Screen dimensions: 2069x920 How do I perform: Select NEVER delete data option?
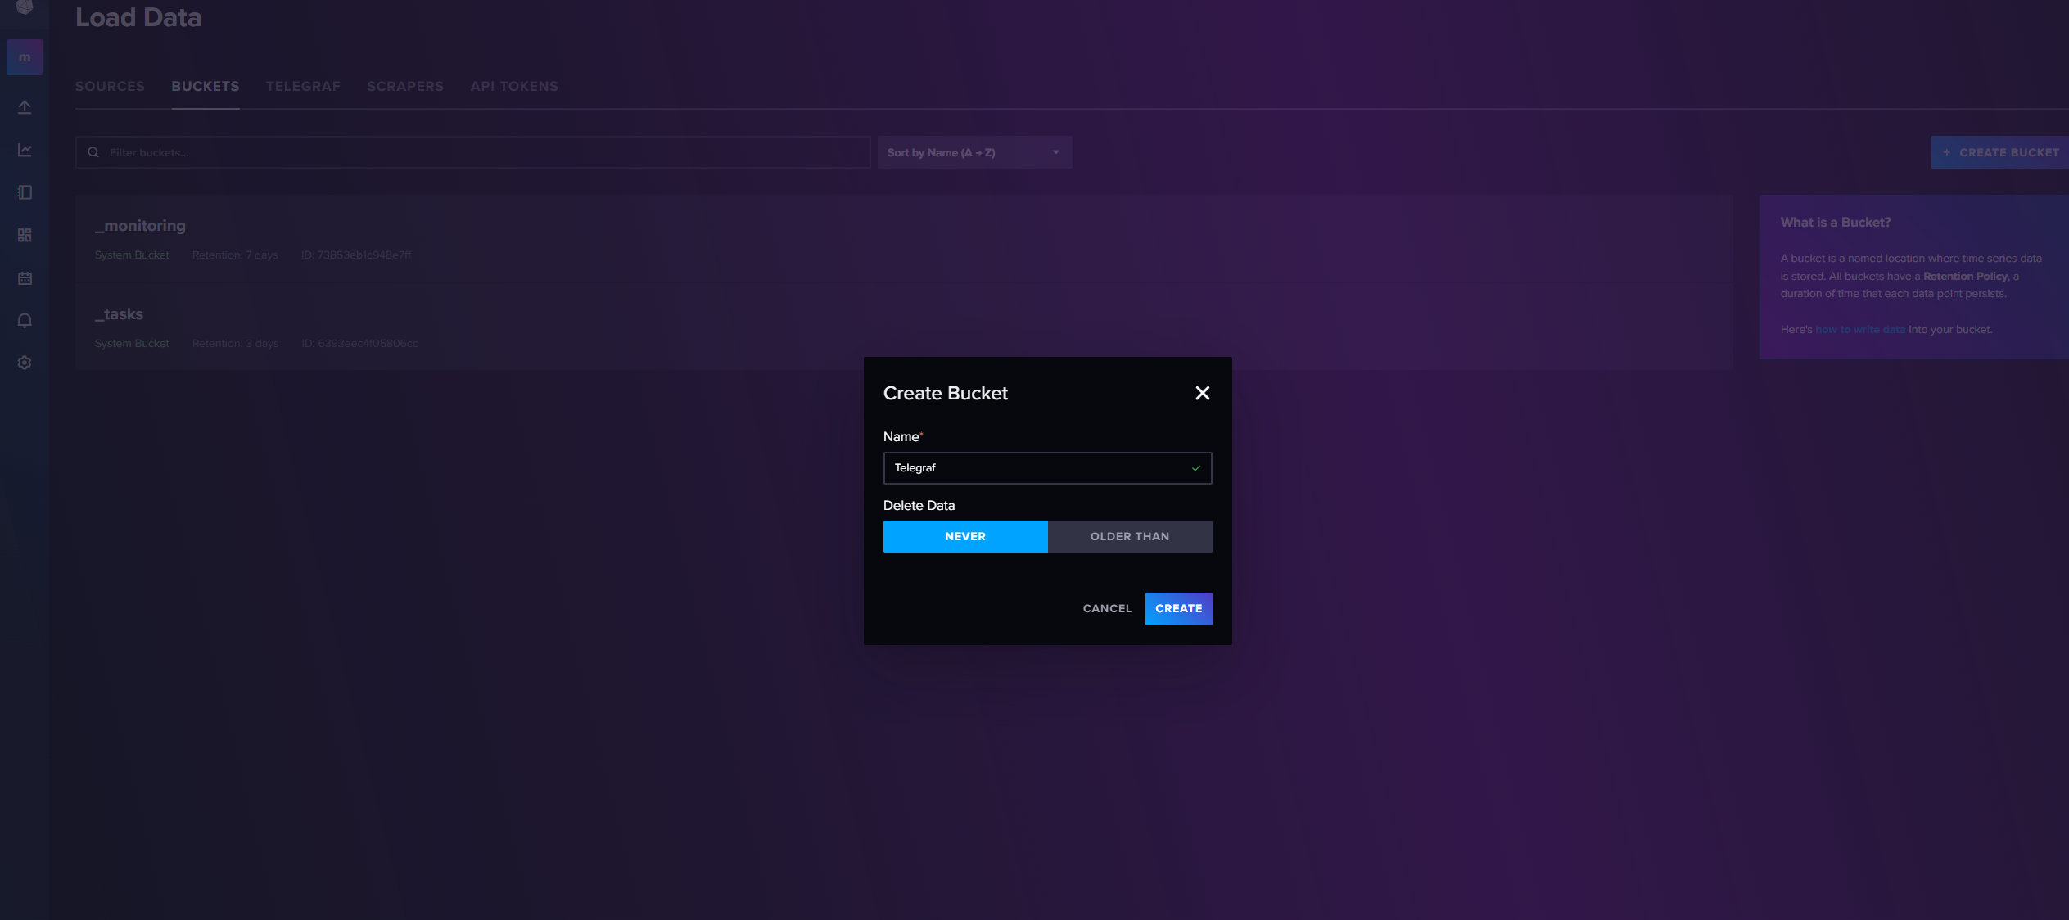coord(964,537)
